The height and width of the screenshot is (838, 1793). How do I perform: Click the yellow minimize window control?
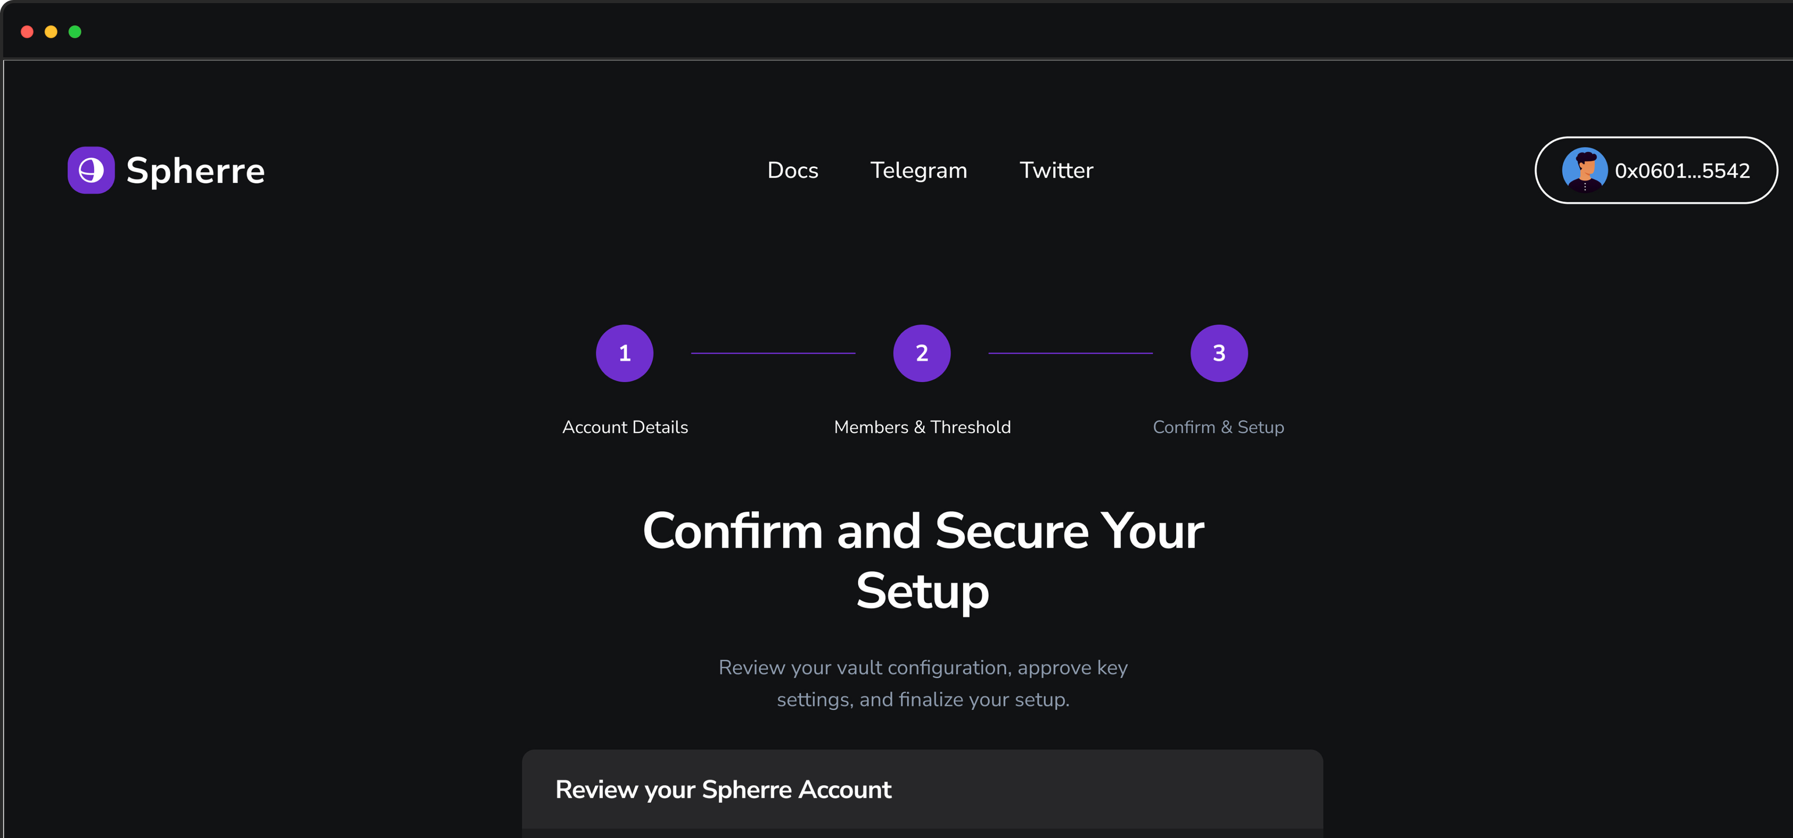point(51,31)
